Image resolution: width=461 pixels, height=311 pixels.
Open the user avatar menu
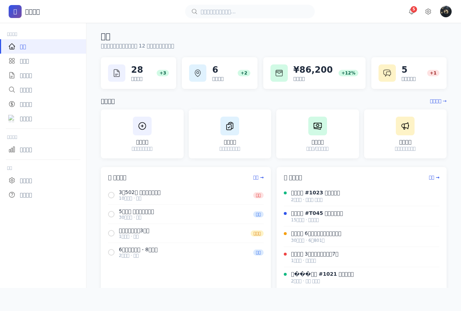coord(446,12)
